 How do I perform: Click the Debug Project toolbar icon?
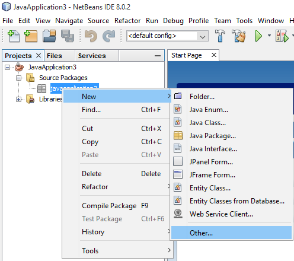(282, 36)
